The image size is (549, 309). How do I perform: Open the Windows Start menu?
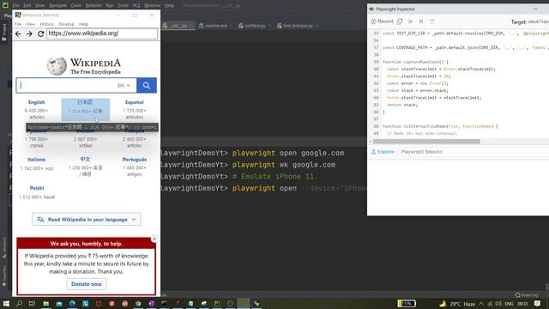pyautogui.click(x=6, y=303)
